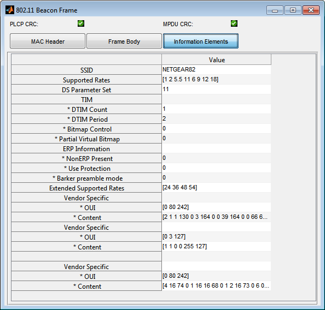Image resolution: width=325 pixels, height=310 pixels.
Task: Click the Extended Supported Rates value cell
Action: [216, 188]
